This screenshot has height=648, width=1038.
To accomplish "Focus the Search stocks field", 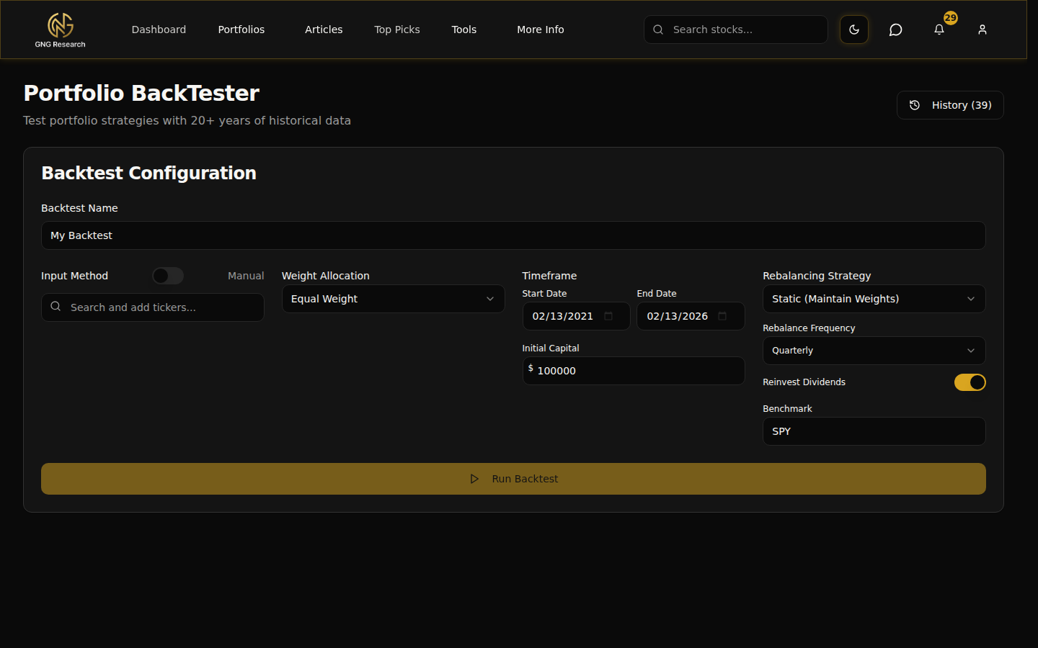I will pos(736,30).
